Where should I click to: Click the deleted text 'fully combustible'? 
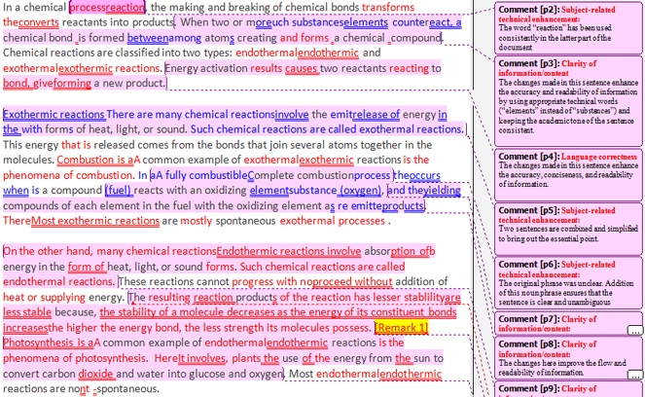click(205, 175)
